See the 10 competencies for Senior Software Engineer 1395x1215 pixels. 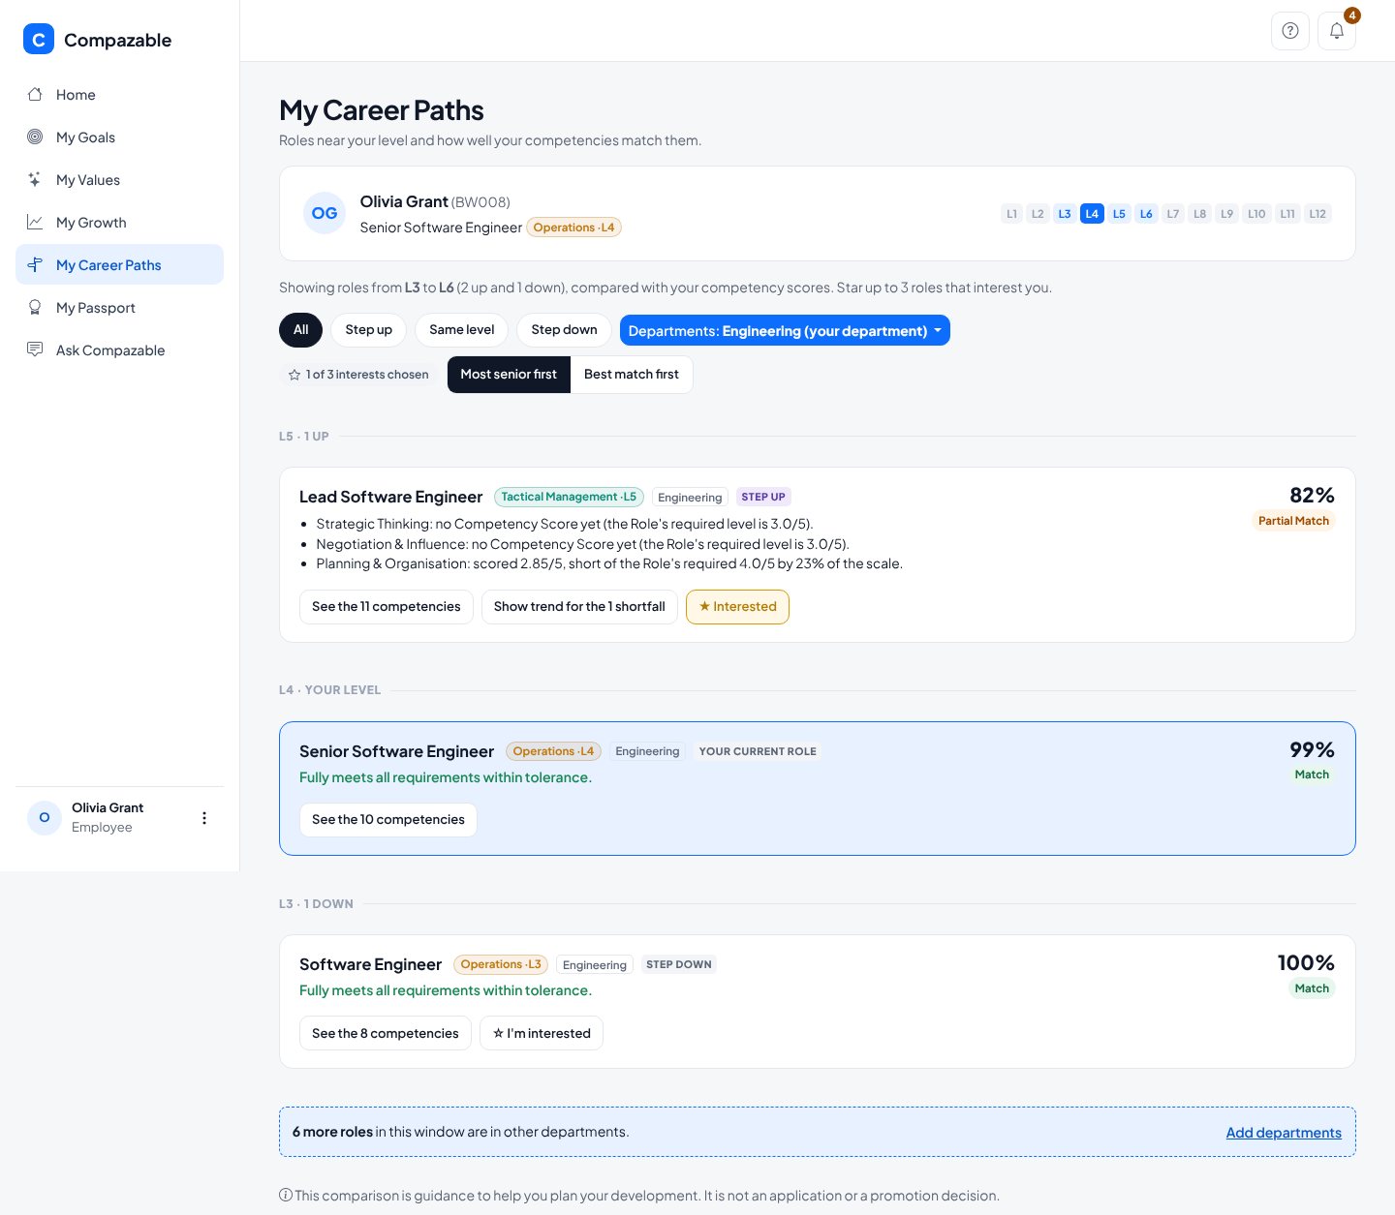(388, 820)
